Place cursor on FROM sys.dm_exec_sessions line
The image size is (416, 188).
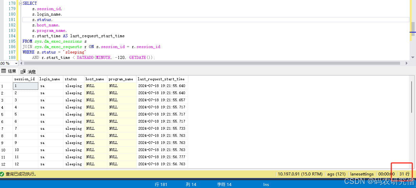pyautogui.click(x=55, y=41)
